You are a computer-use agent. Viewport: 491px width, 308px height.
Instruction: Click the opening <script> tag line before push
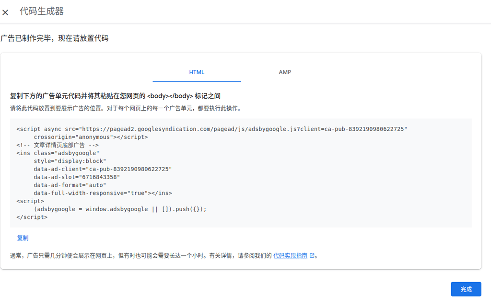point(30,201)
